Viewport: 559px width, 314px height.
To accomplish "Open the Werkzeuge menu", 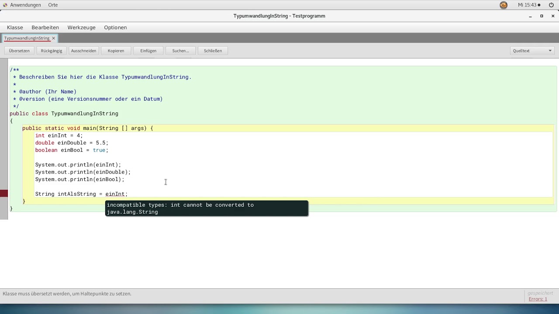I will pyautogui.click(x=81, y=27).
